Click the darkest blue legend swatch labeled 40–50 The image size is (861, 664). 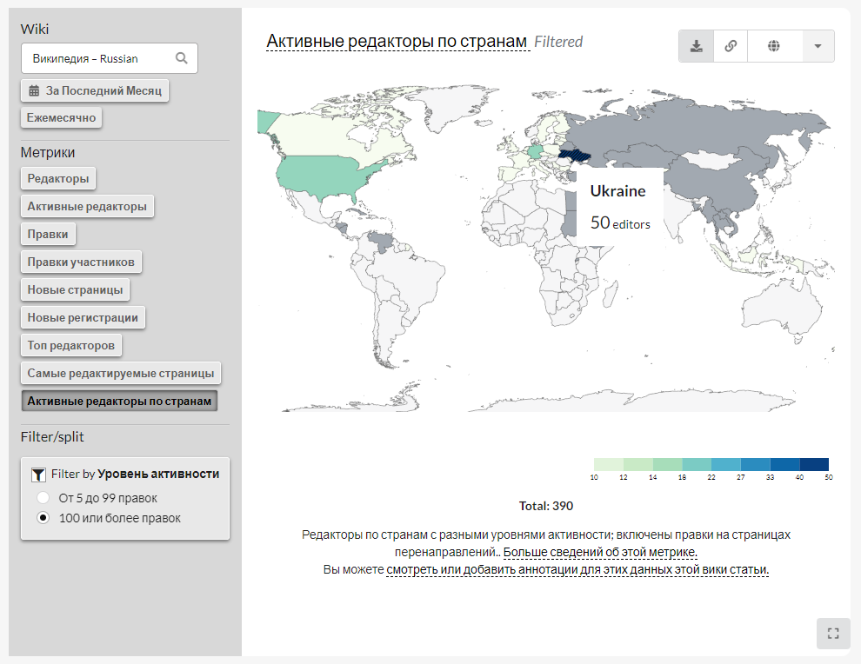814,464
